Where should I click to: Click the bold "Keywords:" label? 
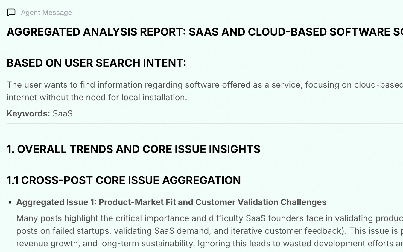coord(28,113)
